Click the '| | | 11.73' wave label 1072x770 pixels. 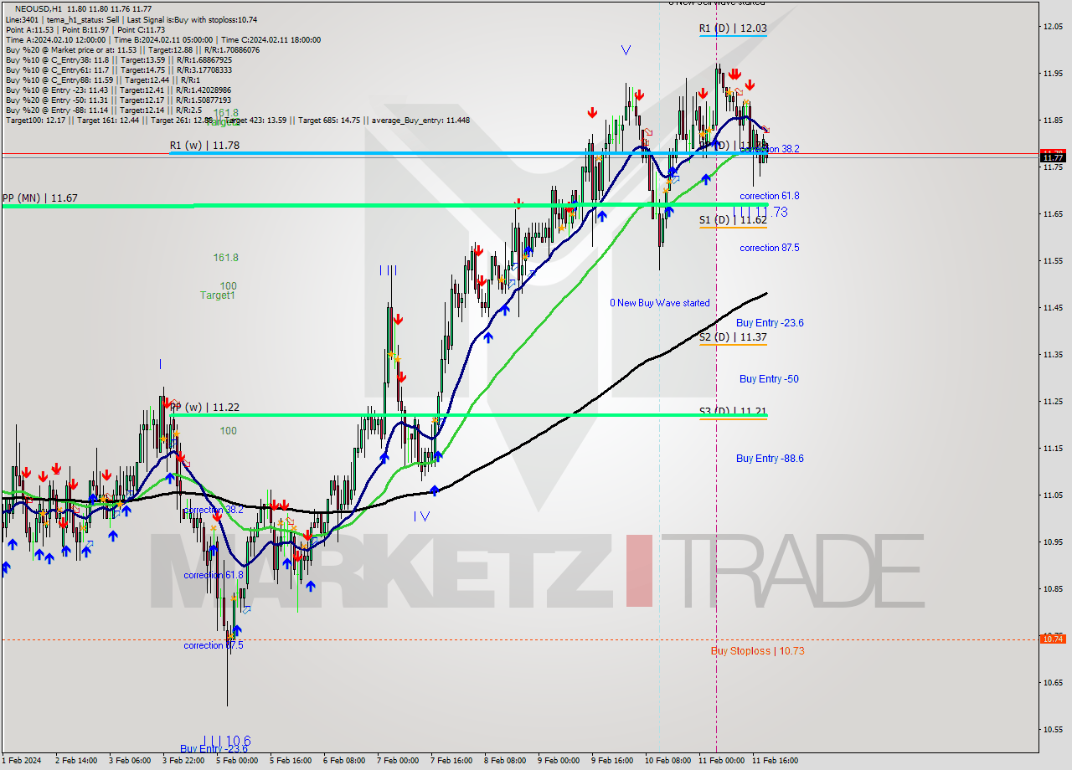(x=760, y=213)
